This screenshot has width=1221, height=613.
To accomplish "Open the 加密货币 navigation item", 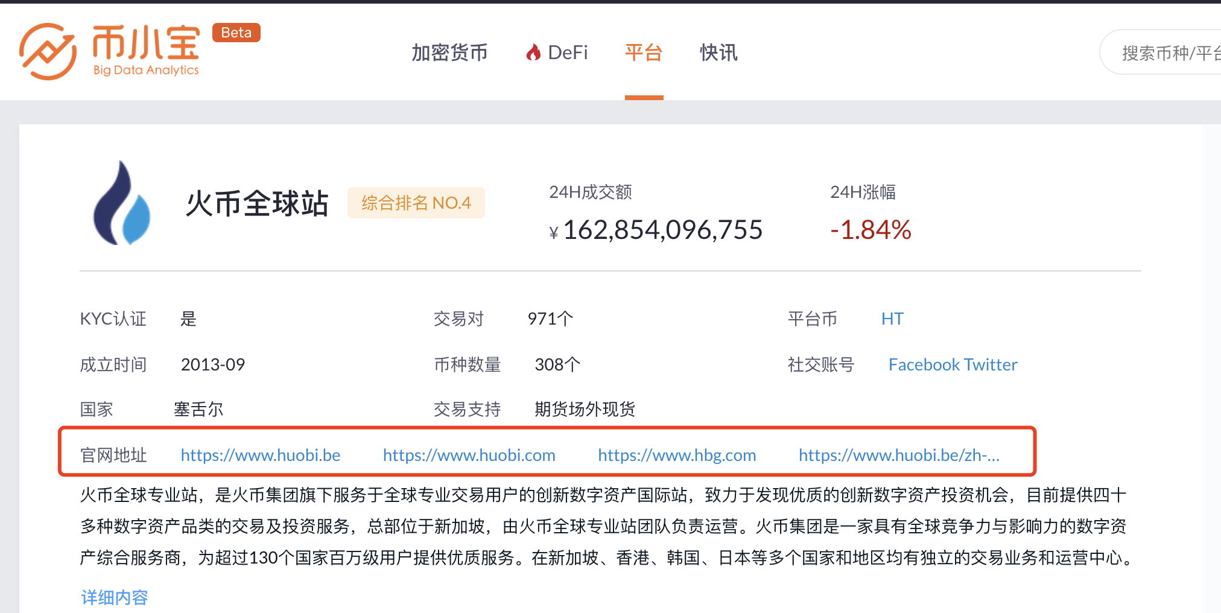I will click(x=450, y=53).
